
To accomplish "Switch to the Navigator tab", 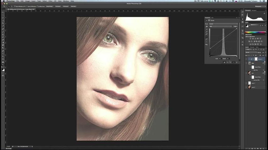I will 254,10.
